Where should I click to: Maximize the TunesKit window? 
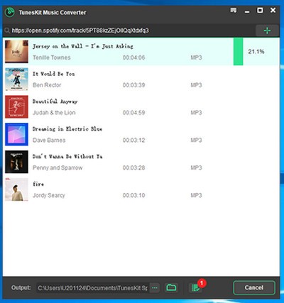pos(260,11)
